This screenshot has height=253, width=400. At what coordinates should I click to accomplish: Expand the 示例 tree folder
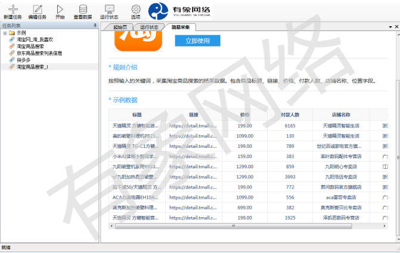pyautogui.click(x=5, y=33)
